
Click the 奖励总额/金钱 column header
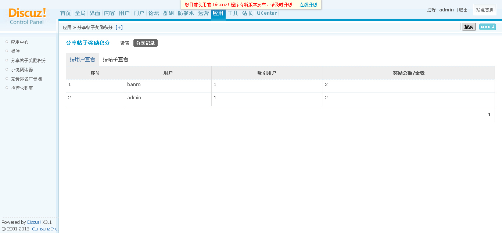click(x=409, y=73)
